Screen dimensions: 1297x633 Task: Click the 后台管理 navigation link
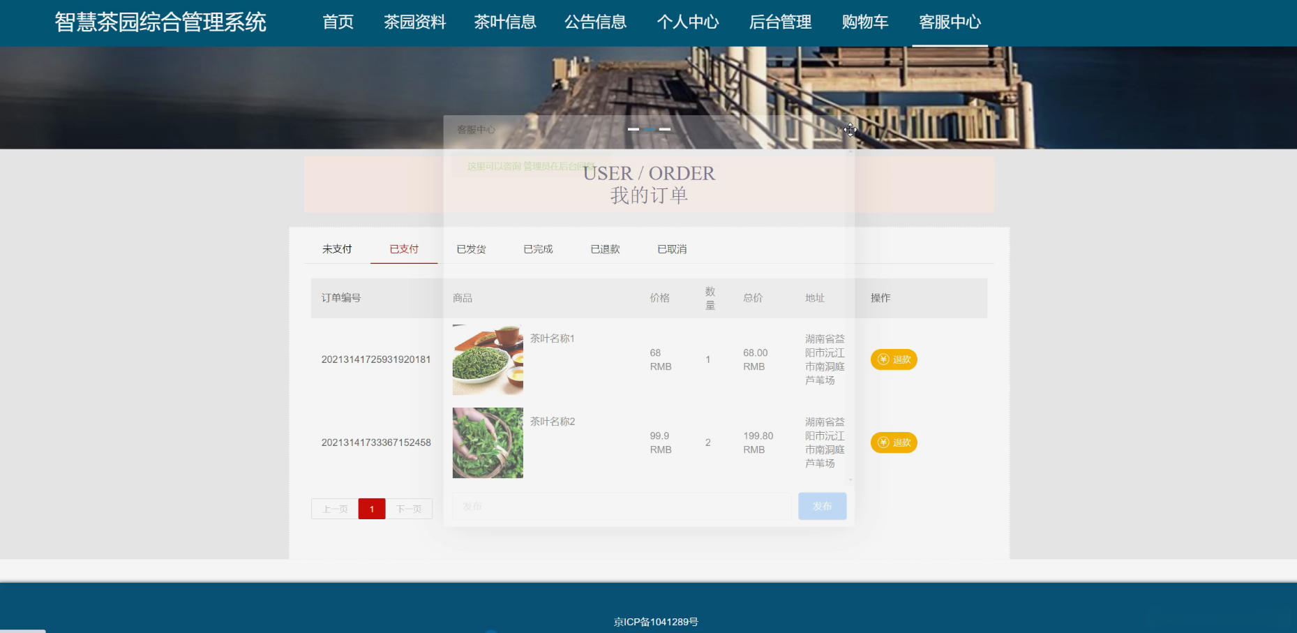point(780,22)
